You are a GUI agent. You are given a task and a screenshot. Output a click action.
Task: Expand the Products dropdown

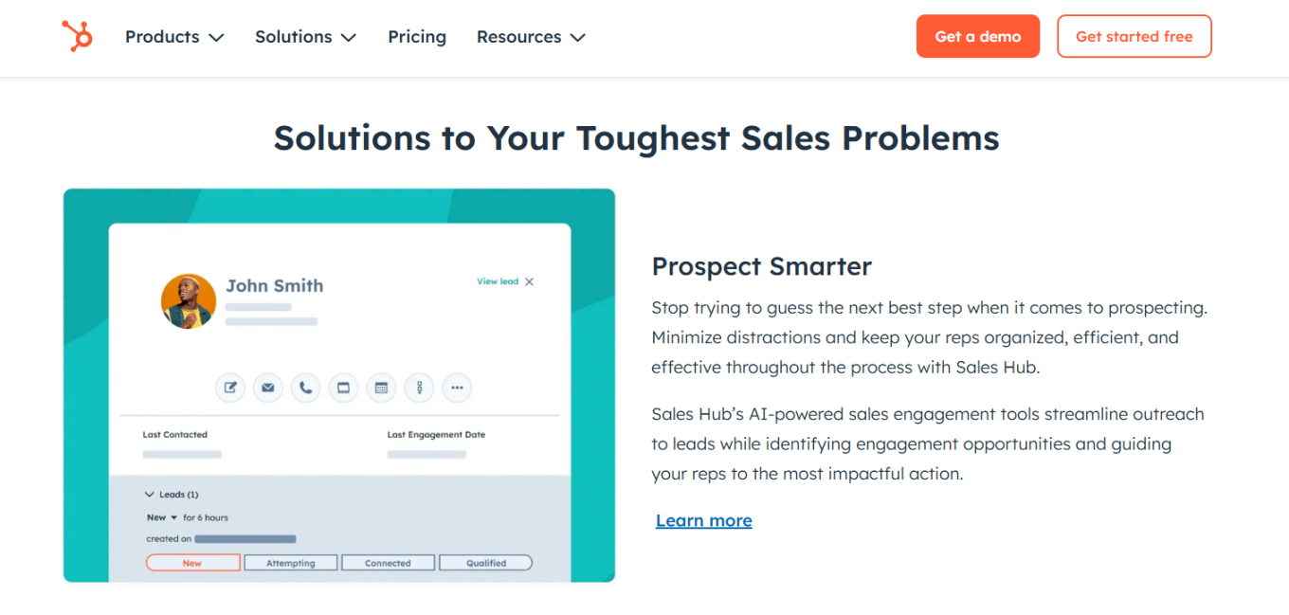174,36
